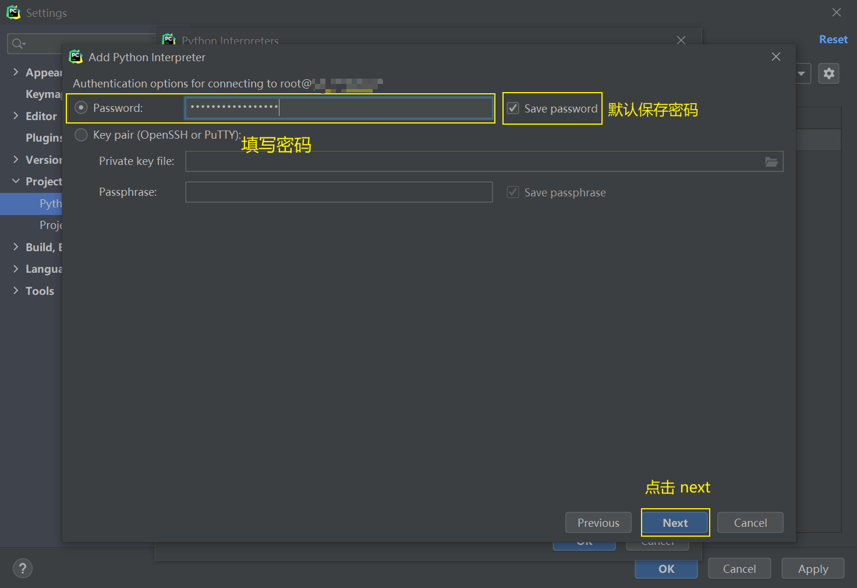Viewport: 857px width, 588px height.
Task: Select the Password authentication radio button
Action: click(x=82, y=108)
